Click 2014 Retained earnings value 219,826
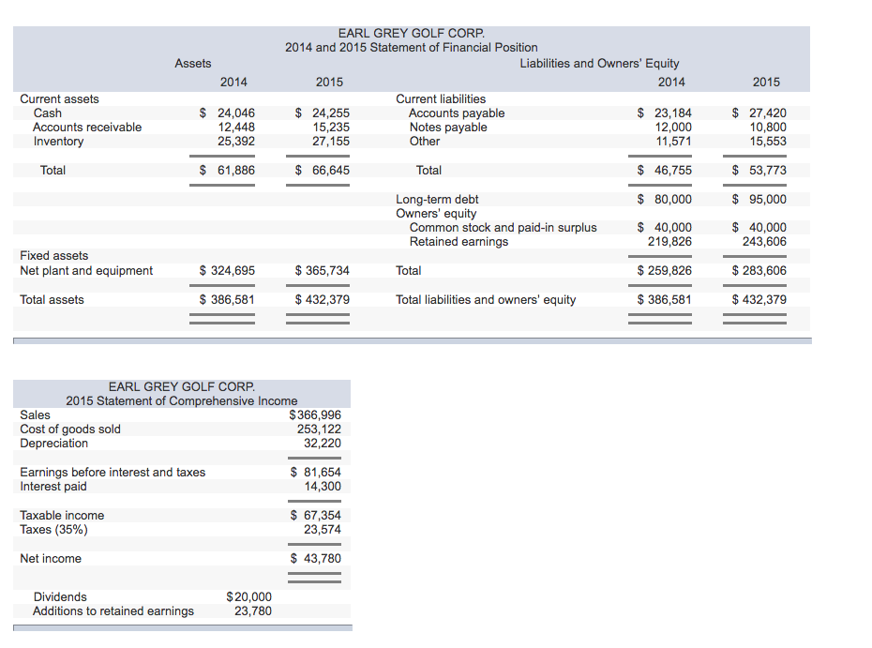This screenshot has height=648, width=872. tap(669, 241)
